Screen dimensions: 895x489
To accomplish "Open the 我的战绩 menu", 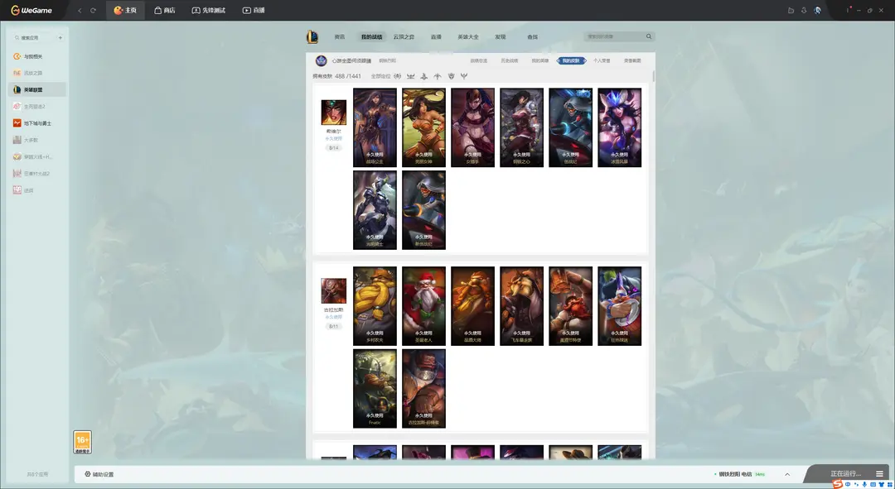I will (x=371, y=37).
